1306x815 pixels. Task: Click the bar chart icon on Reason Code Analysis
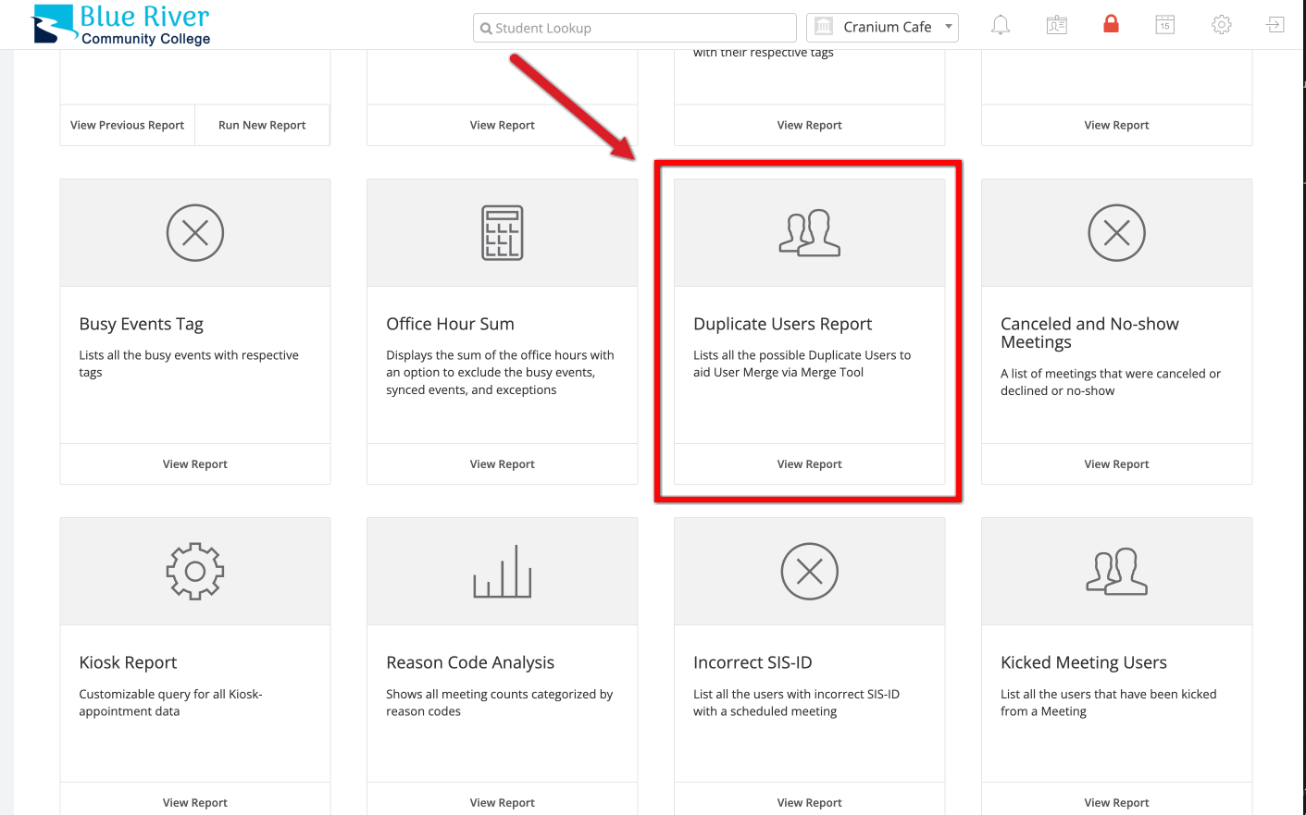tap(502, 571)
